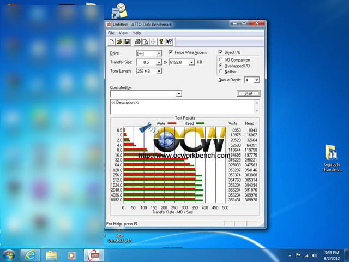The width and height of the screenshot is (349, 262).
Task: Click write value 354760 in results
Action: point(234,180)
